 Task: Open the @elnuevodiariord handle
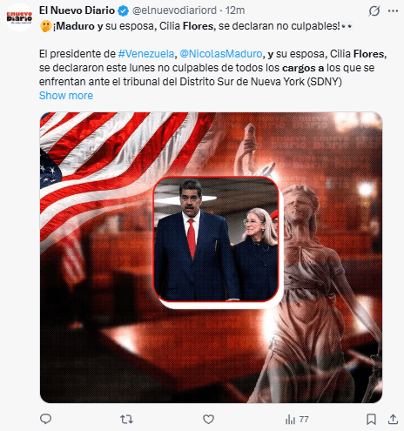pos(174,10)
